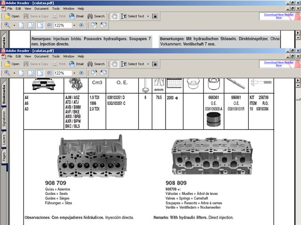
Task: Select the Hand tool in back window
Action: tap(114, 16)
